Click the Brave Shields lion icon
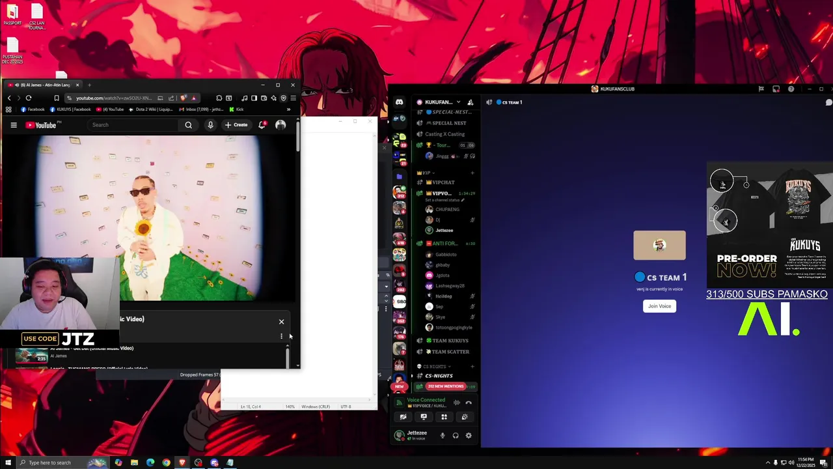The image size is (833, 469). (184, 98)
